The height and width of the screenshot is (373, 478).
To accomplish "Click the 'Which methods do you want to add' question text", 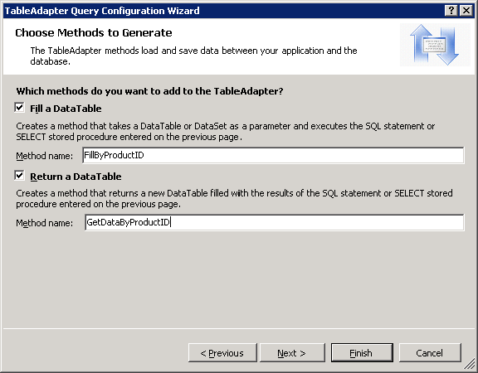I will tap(149, 91).
